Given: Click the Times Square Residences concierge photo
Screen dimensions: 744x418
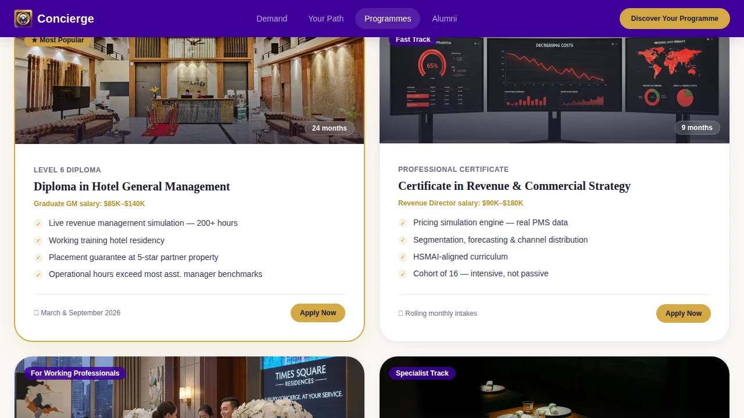Looking at the screenshot, I should click(x=189, y=388).
